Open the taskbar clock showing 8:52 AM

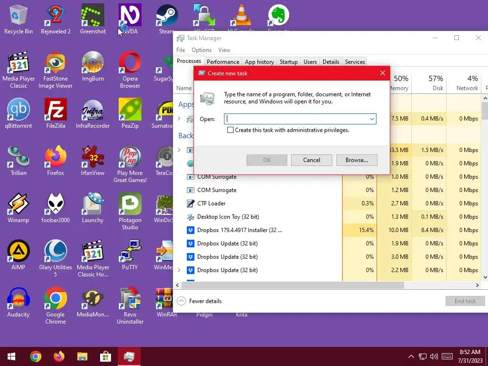tap(470, 356)
